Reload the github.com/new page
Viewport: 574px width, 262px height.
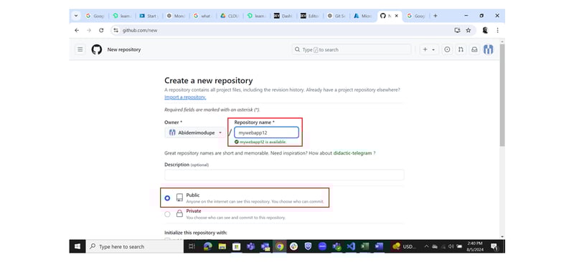(101, 30)
